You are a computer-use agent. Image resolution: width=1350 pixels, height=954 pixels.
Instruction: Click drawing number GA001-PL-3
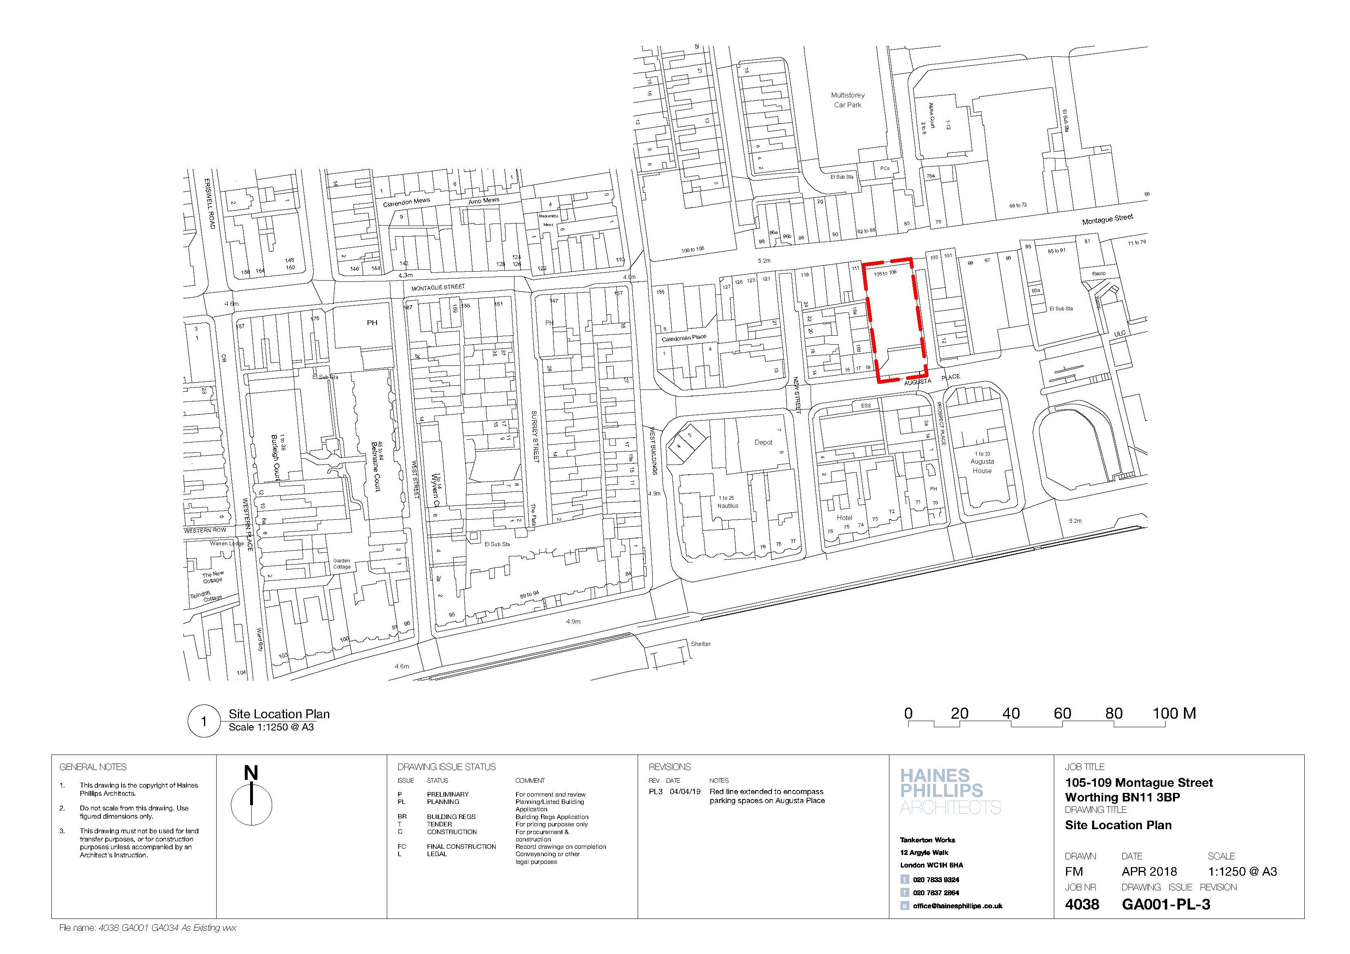coord(1165,905)
